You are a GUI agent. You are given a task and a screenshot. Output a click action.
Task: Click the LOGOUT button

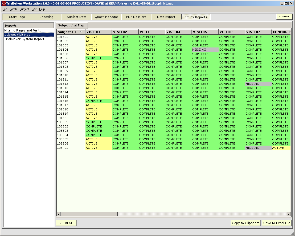click(284, 17)
